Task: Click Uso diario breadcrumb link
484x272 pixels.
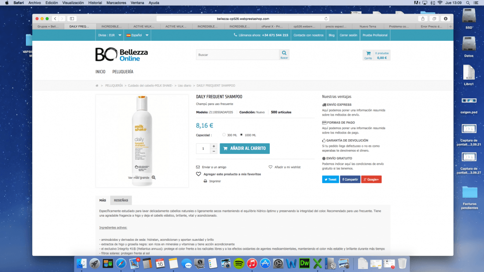Action: click(x=184, y=85)
